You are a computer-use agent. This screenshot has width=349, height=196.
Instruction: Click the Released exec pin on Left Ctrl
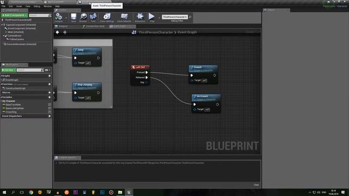point(147,77)
